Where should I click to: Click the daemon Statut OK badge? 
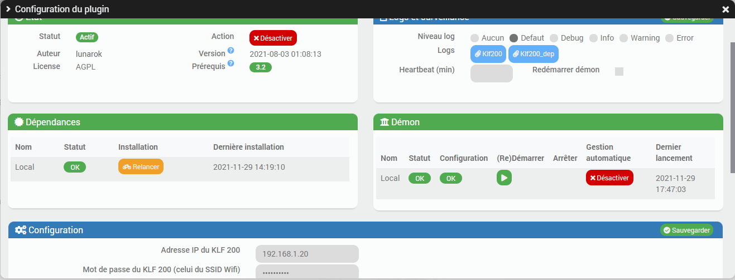[420, 178]
